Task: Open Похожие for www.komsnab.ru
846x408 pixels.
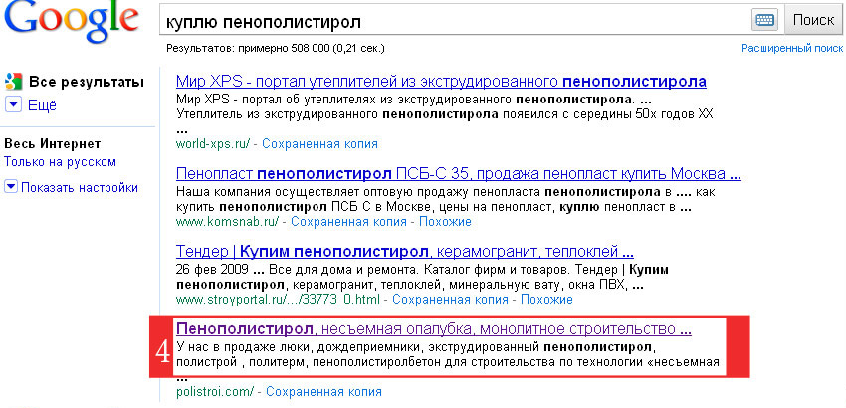Action: [445, 222]
